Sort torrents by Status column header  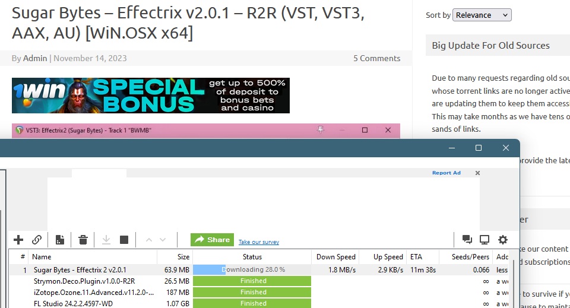click(x=252, y=257)
